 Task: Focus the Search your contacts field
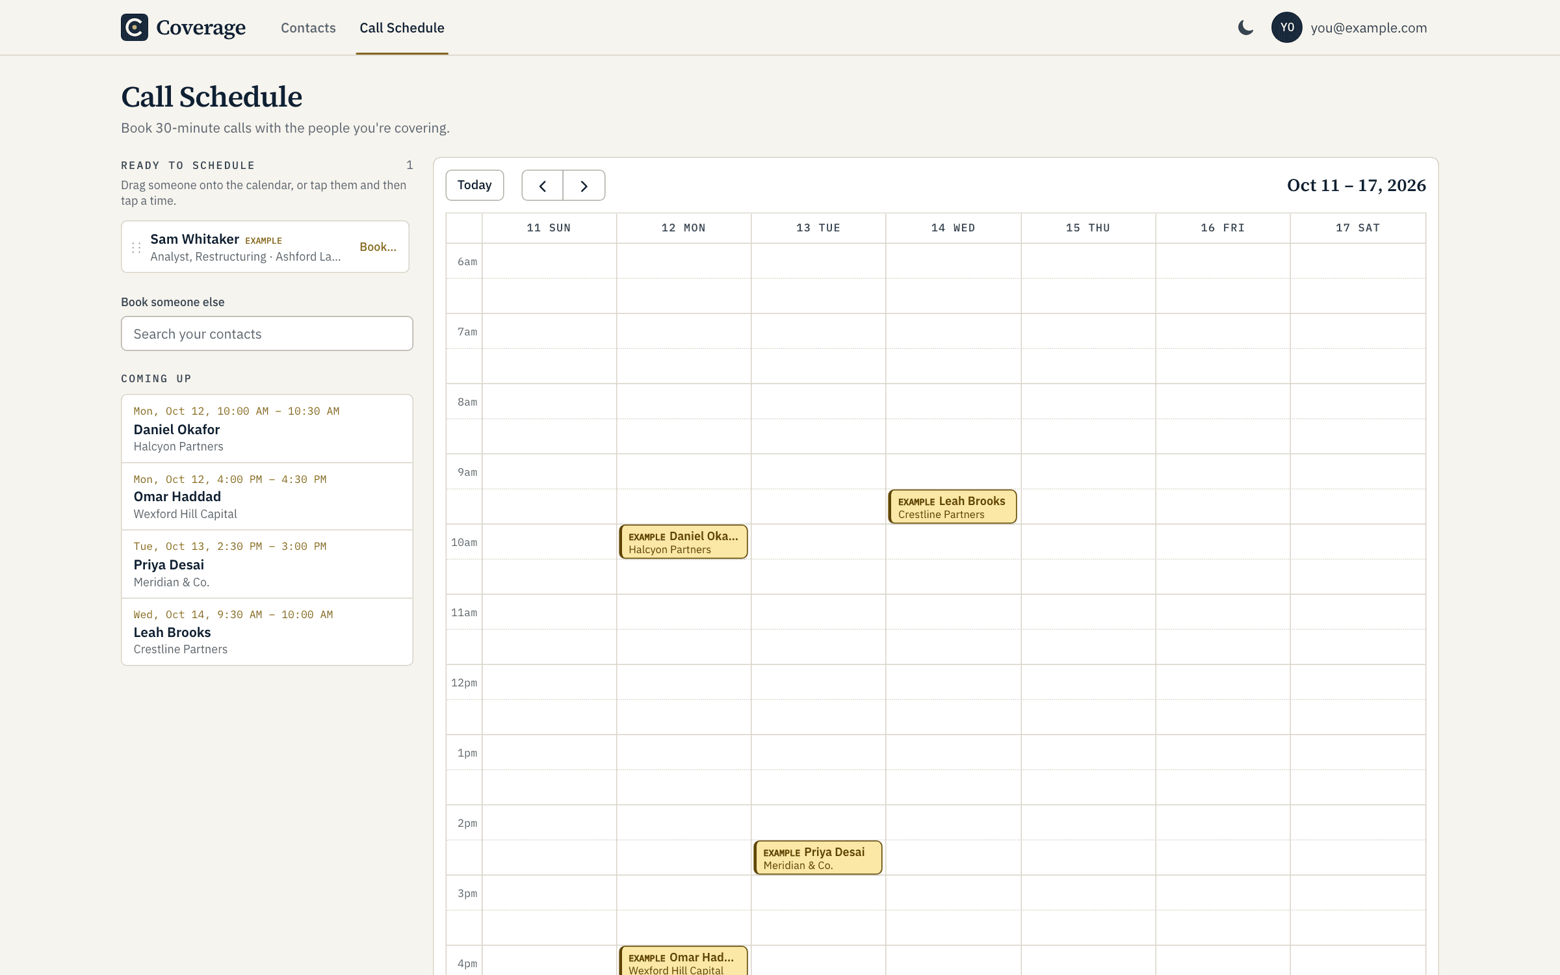click(x=266, y=333)
